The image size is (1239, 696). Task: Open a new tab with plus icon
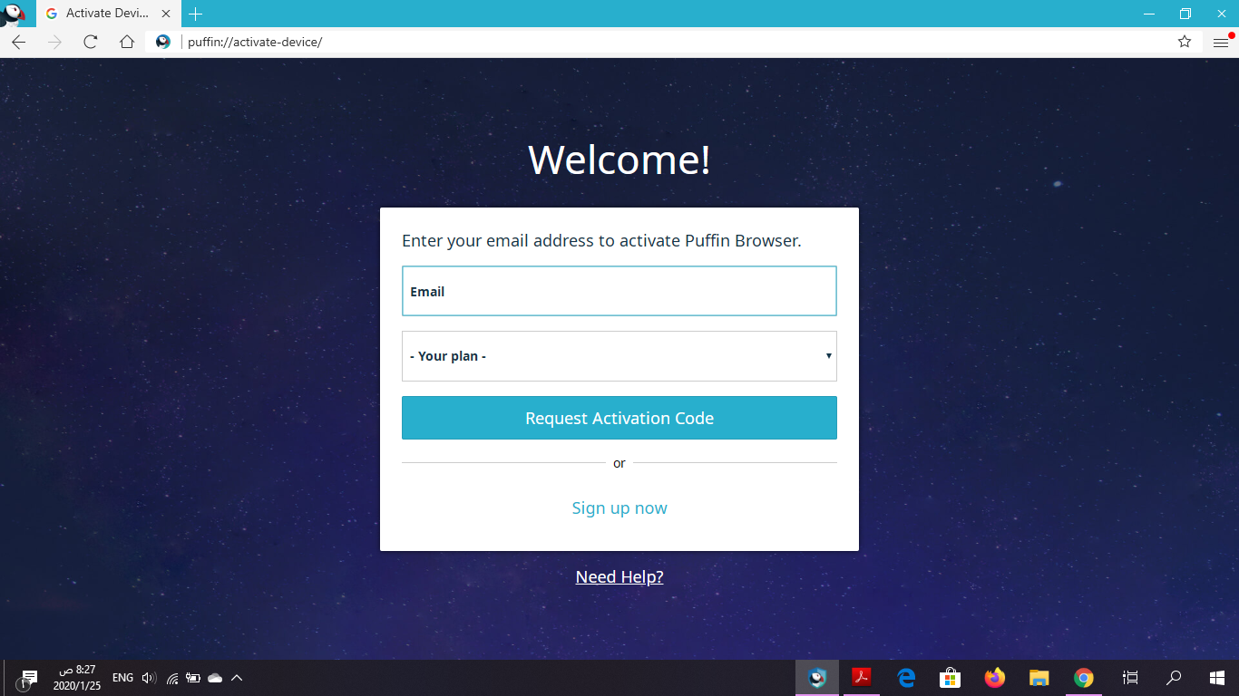point(196,14)
